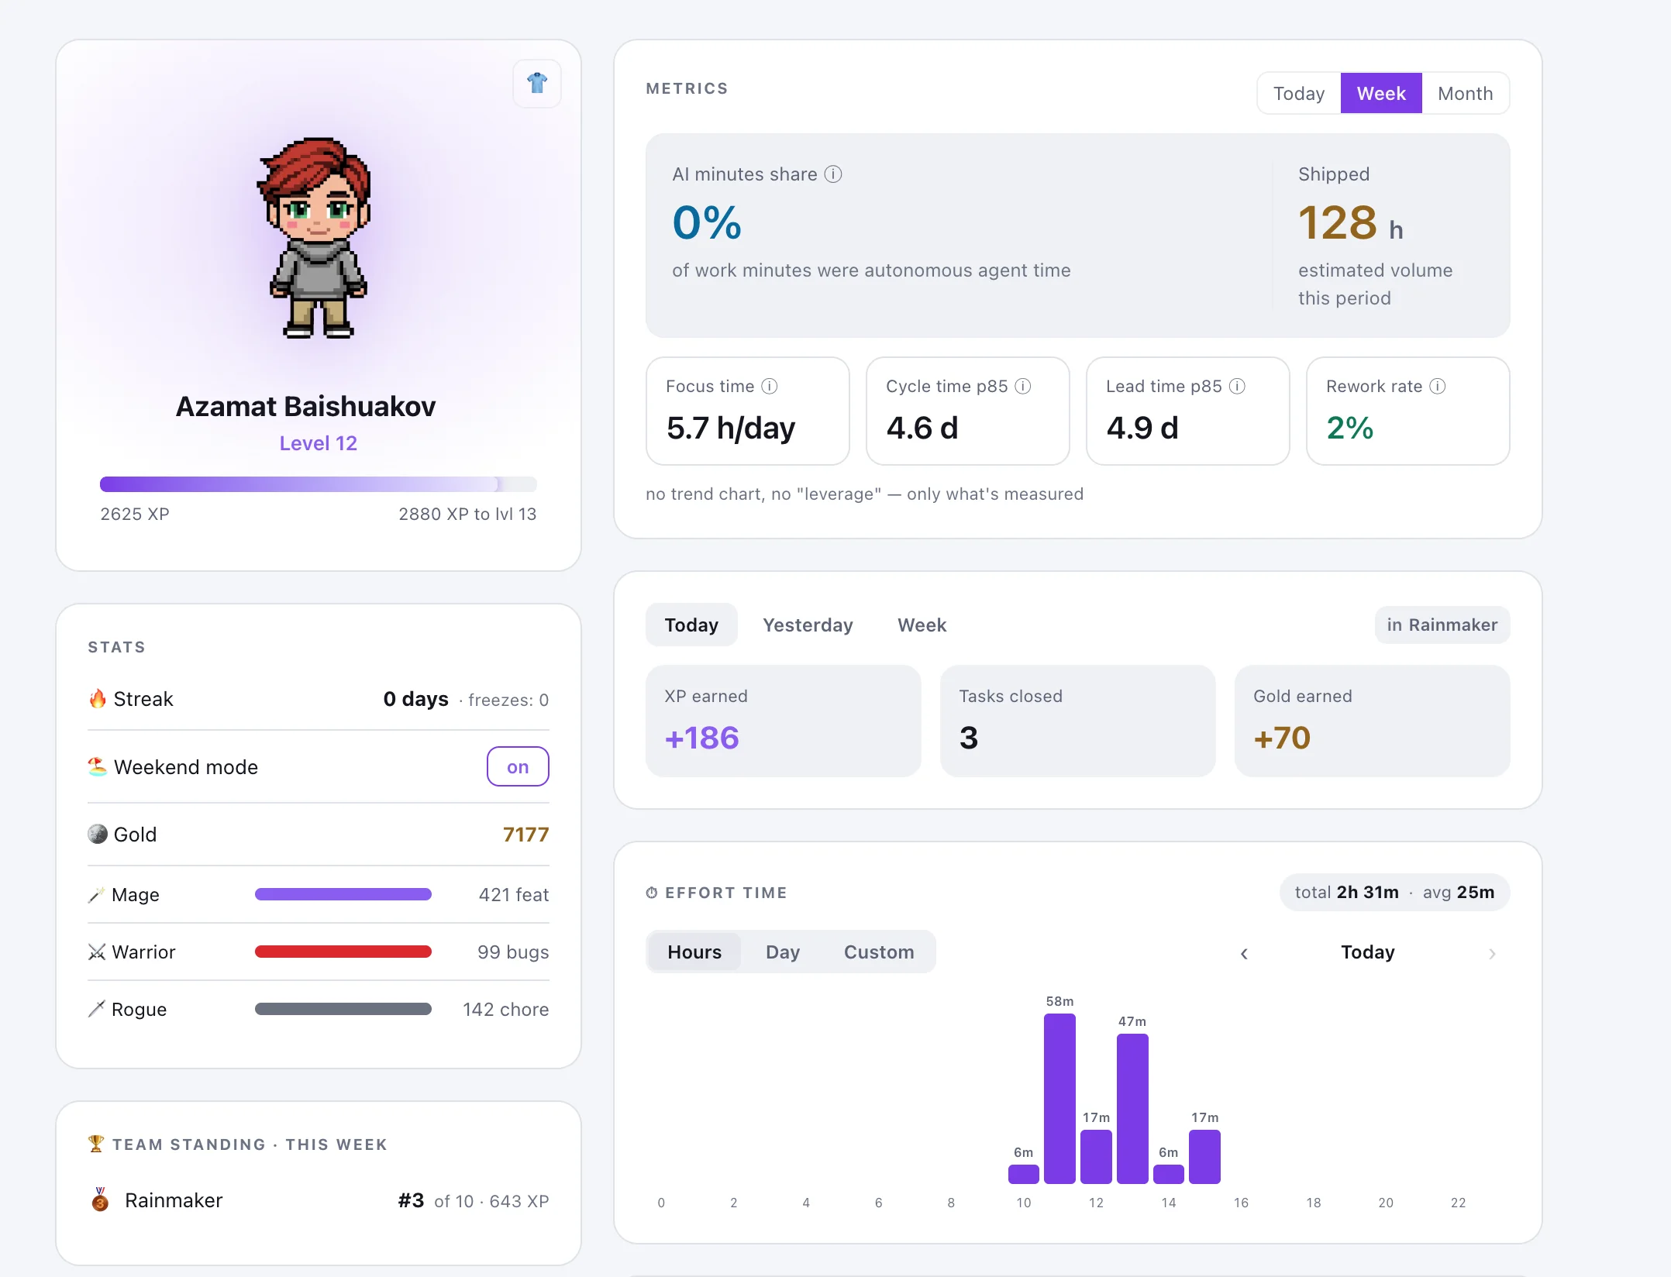
Task: Click the total 2h 31m summary pill
Action: (1394, 892)
